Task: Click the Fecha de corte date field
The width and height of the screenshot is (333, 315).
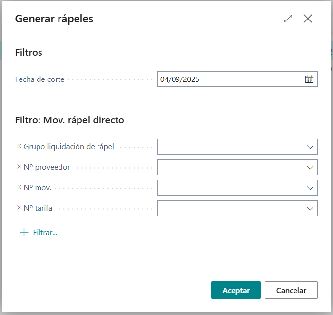Action: (229, 79)
